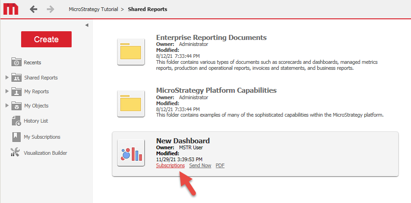This screenshot has height=203, width=411.
Task: Expand the My Objects tree node
Action: [x=7, y=106]
